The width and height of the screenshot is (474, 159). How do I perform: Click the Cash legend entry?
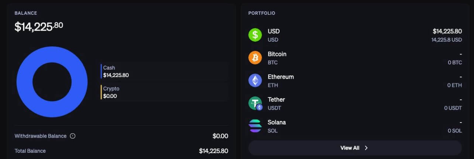[116, 71]
